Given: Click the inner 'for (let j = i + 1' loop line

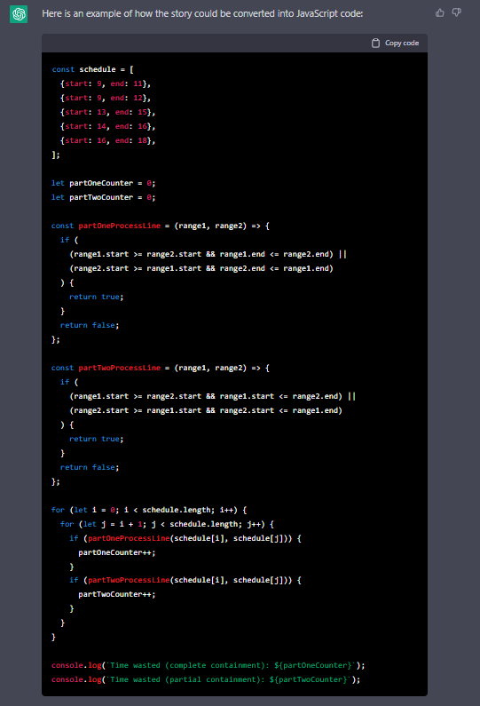Looking at the screenshot, I should click(167, 524).
